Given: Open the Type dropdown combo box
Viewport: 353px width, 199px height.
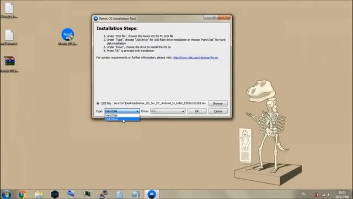Looking at the screenshot, I should click(x=122, y=111).
